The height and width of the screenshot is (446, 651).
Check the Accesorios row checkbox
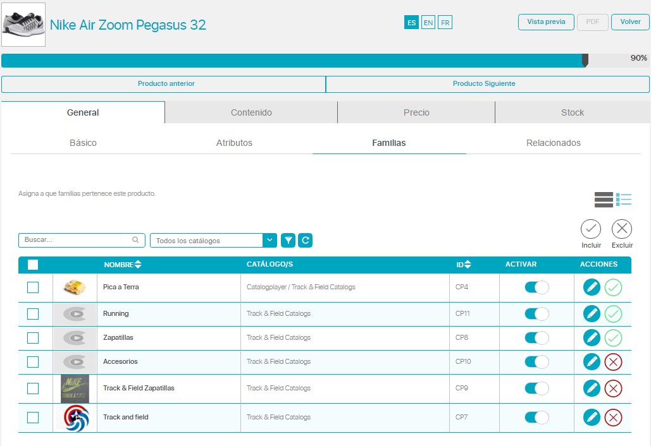pos(33,362)
